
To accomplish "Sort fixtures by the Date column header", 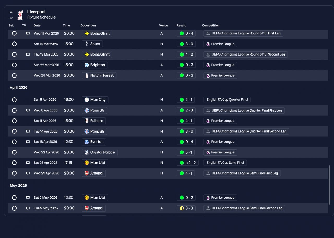I will tap(37, 26).
